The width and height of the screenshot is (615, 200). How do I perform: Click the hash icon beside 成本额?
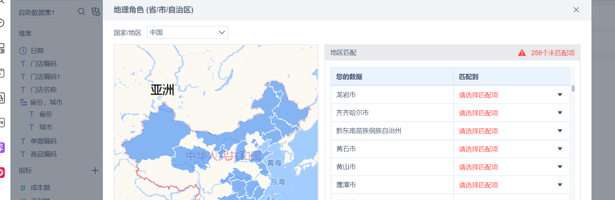[23, 188]
